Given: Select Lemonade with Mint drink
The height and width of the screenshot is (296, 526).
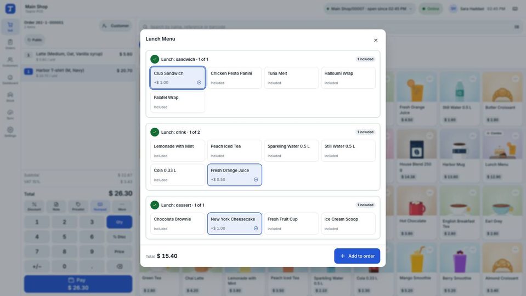Looking at the screenshot, I should pyautogui.click(x=178, y=151).
